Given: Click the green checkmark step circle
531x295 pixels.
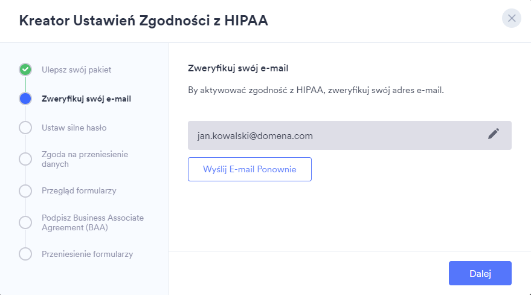Looking at the screenshot, I should point(25,70).
